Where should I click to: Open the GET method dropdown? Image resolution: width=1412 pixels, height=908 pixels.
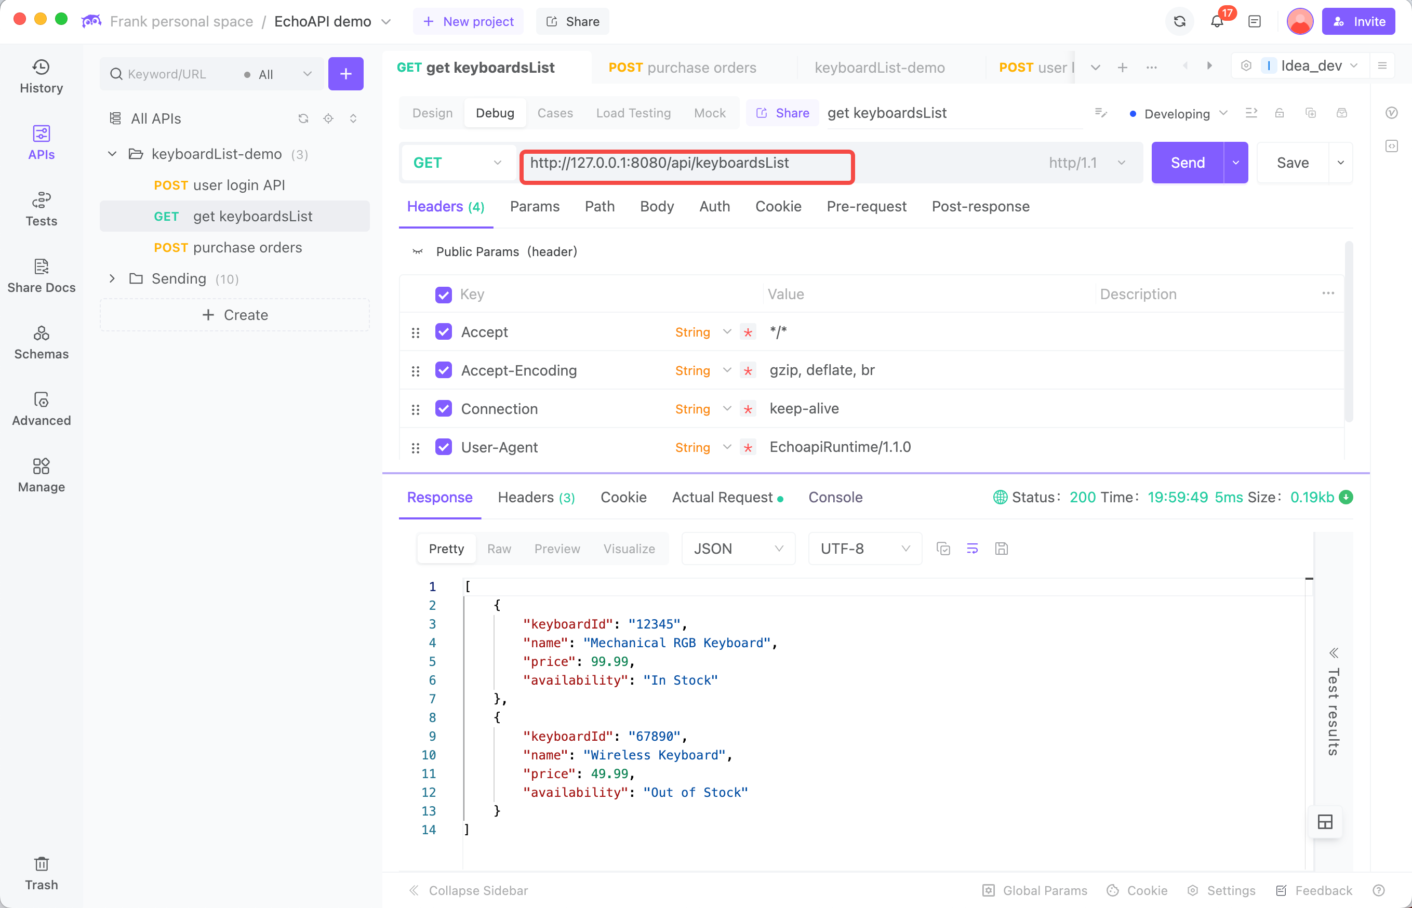click(458, 163)
